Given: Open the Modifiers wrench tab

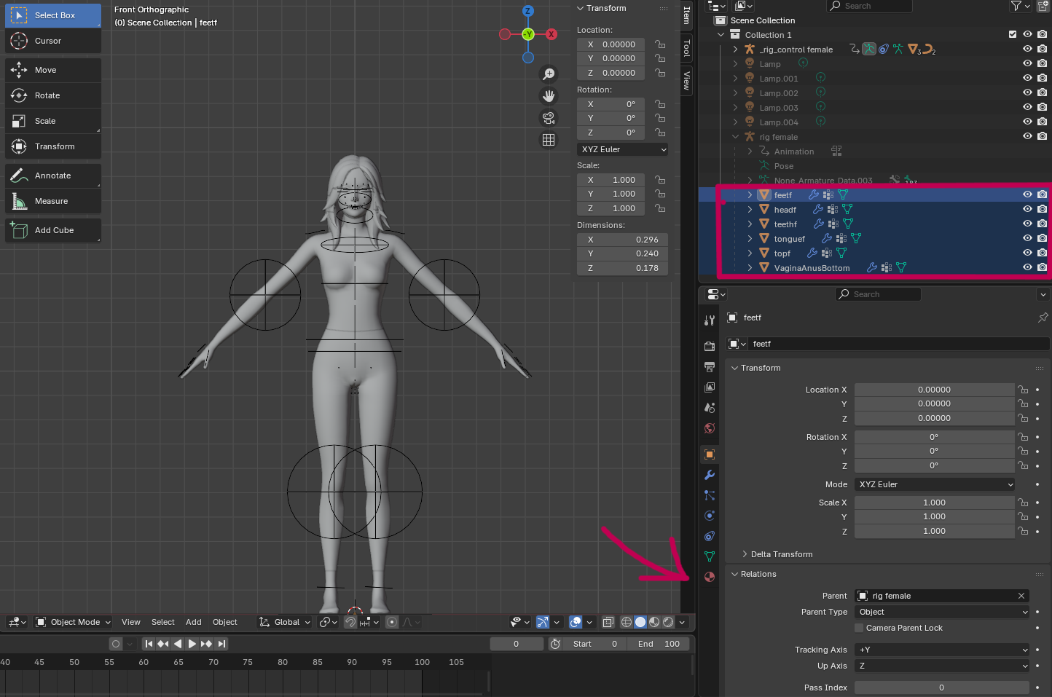Looking at the screenshot, I should tap(710, 475).
